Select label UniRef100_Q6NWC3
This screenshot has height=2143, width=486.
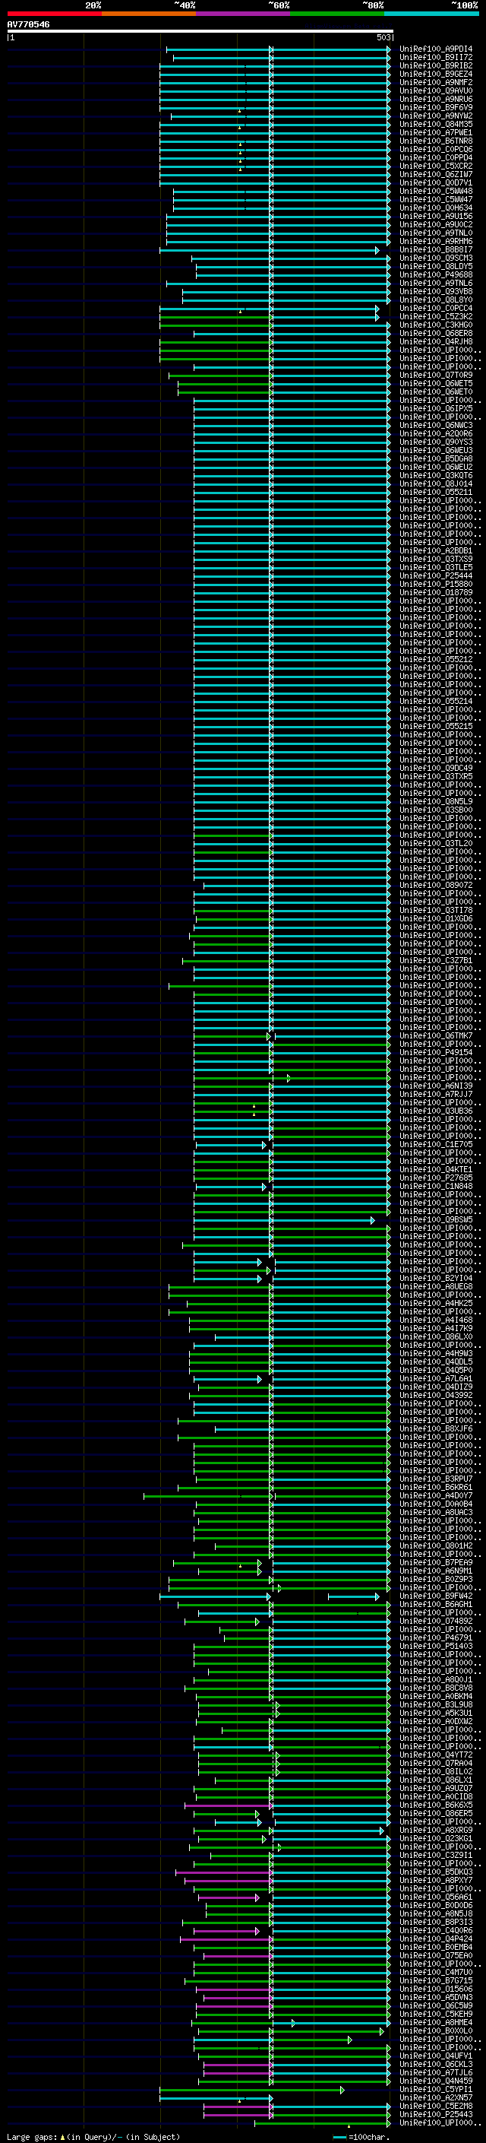(x=435, y=425)
